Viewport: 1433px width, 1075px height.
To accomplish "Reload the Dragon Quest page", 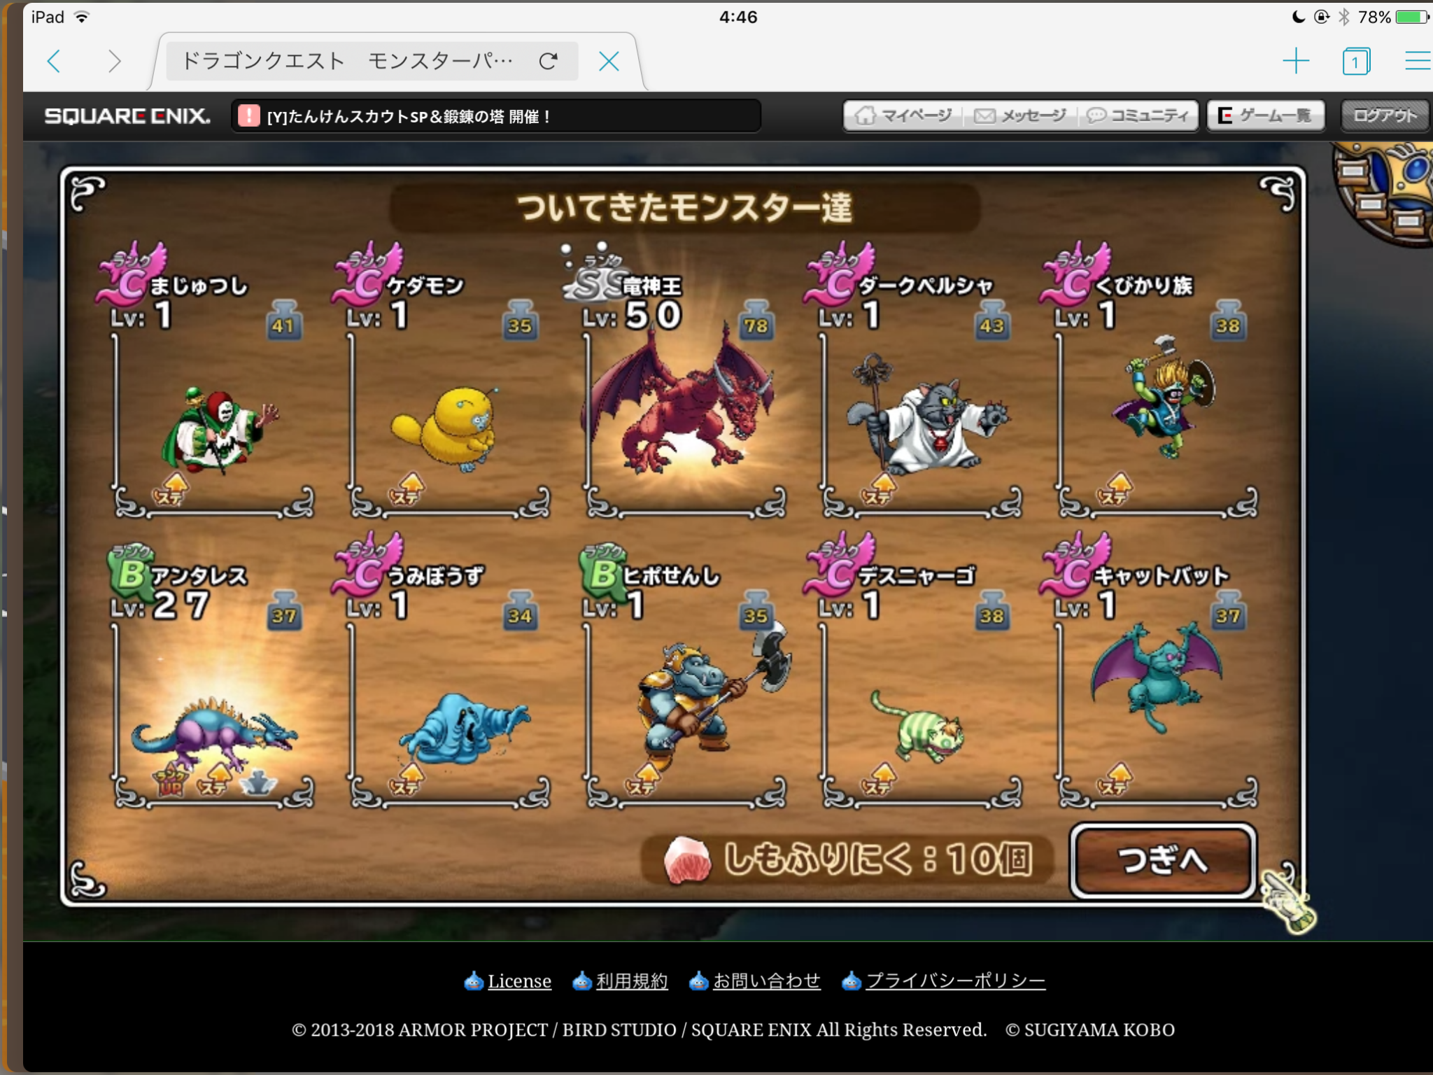I will click(x=549, y=62).
